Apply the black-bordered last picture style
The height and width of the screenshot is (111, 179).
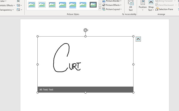[x=93, y=5]
